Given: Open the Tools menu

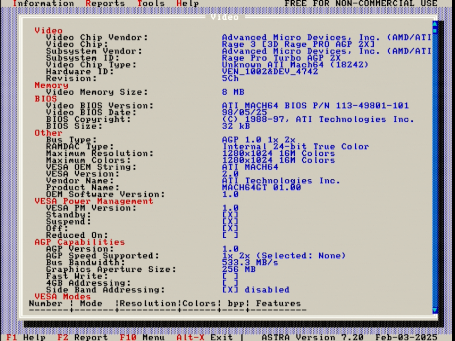Looking at the screenshot, I should pyautogui.click(x=151, y=4).
